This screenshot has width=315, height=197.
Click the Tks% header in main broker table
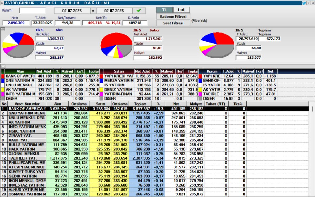(x=237, y=104)
